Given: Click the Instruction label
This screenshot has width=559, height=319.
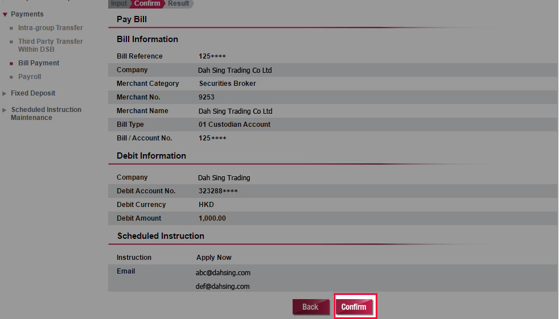Looking at the screenshot, I should click(134, 258).
